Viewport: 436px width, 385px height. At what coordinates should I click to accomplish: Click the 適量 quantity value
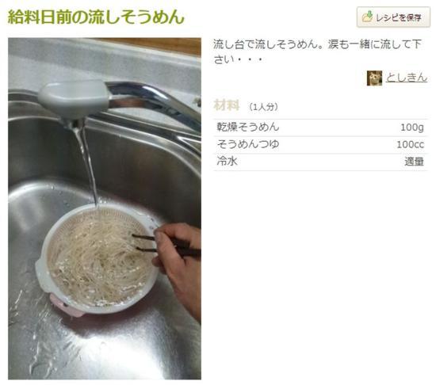point(414,162)
